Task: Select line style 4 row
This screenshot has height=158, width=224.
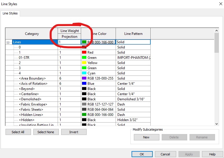Action: (20, 73)
